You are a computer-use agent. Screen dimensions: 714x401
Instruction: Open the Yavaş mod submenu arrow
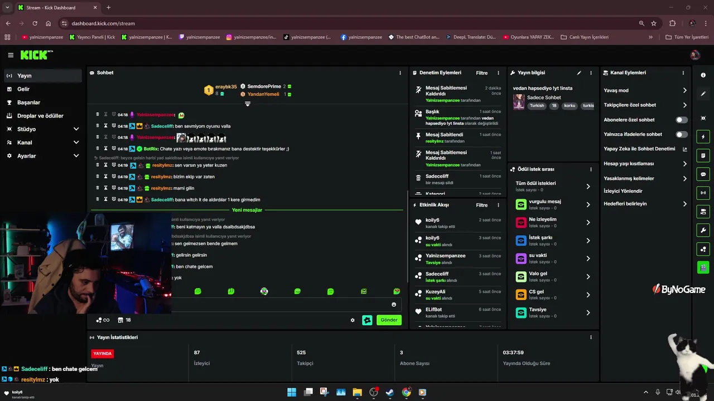pos(685,90)
